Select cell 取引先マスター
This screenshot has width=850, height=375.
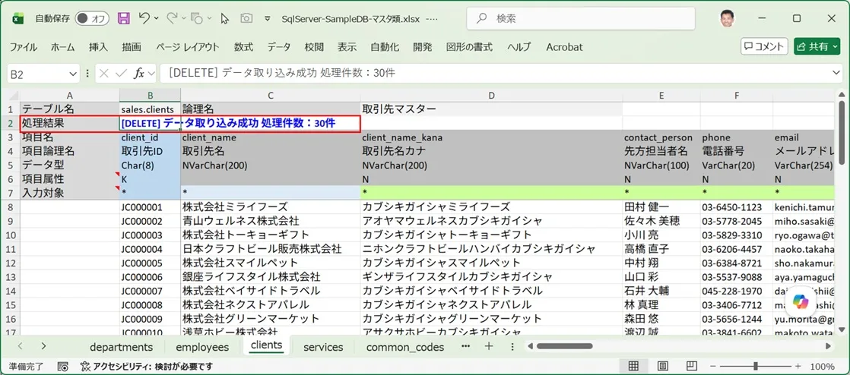coord(491,109)
